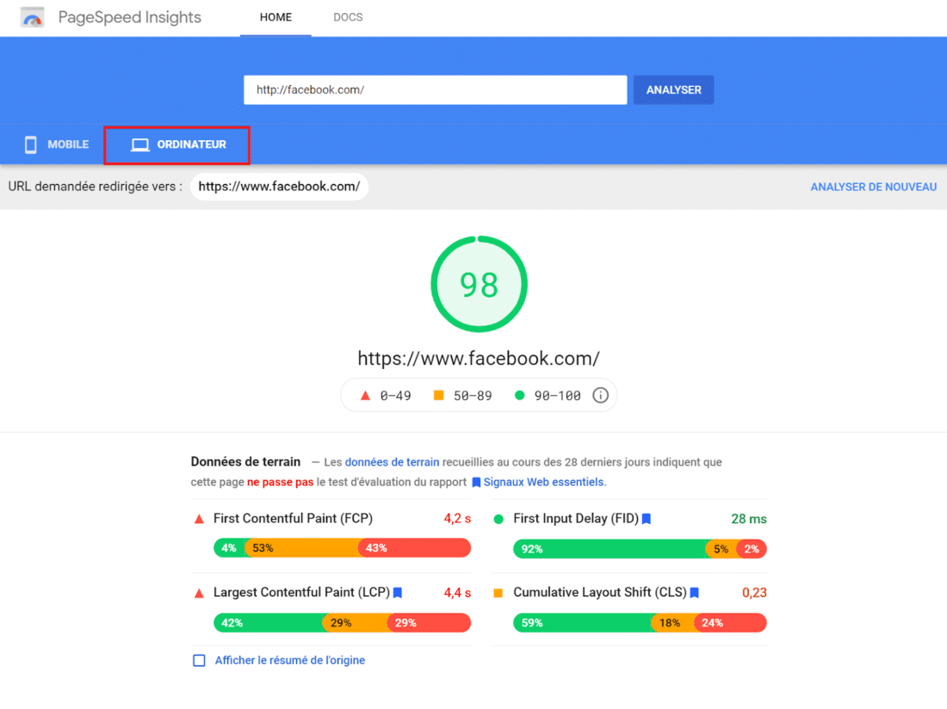This screenshot has width=947, height=709.
Task: Open the DOCS tab
Action: [348, 17]
